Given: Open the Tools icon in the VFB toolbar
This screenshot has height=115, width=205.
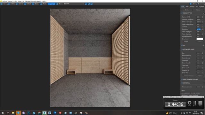Looking at the screenshot, I should coord(41,4).
